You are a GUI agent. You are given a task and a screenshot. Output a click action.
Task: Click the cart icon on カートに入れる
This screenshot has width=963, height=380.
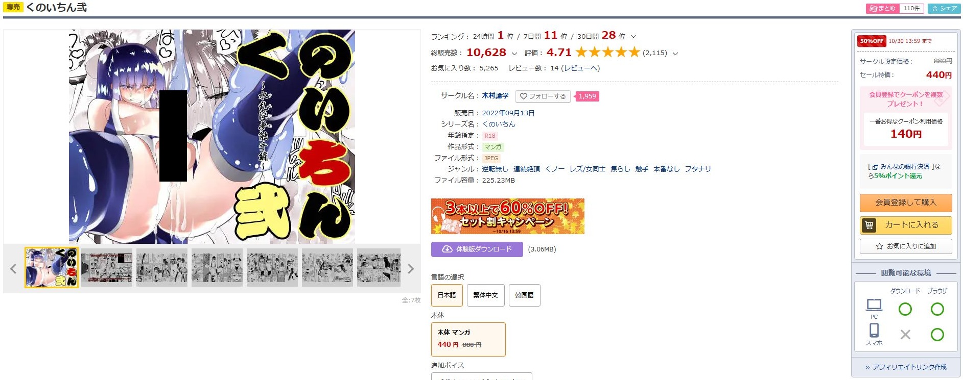click(x=869, y=225)
